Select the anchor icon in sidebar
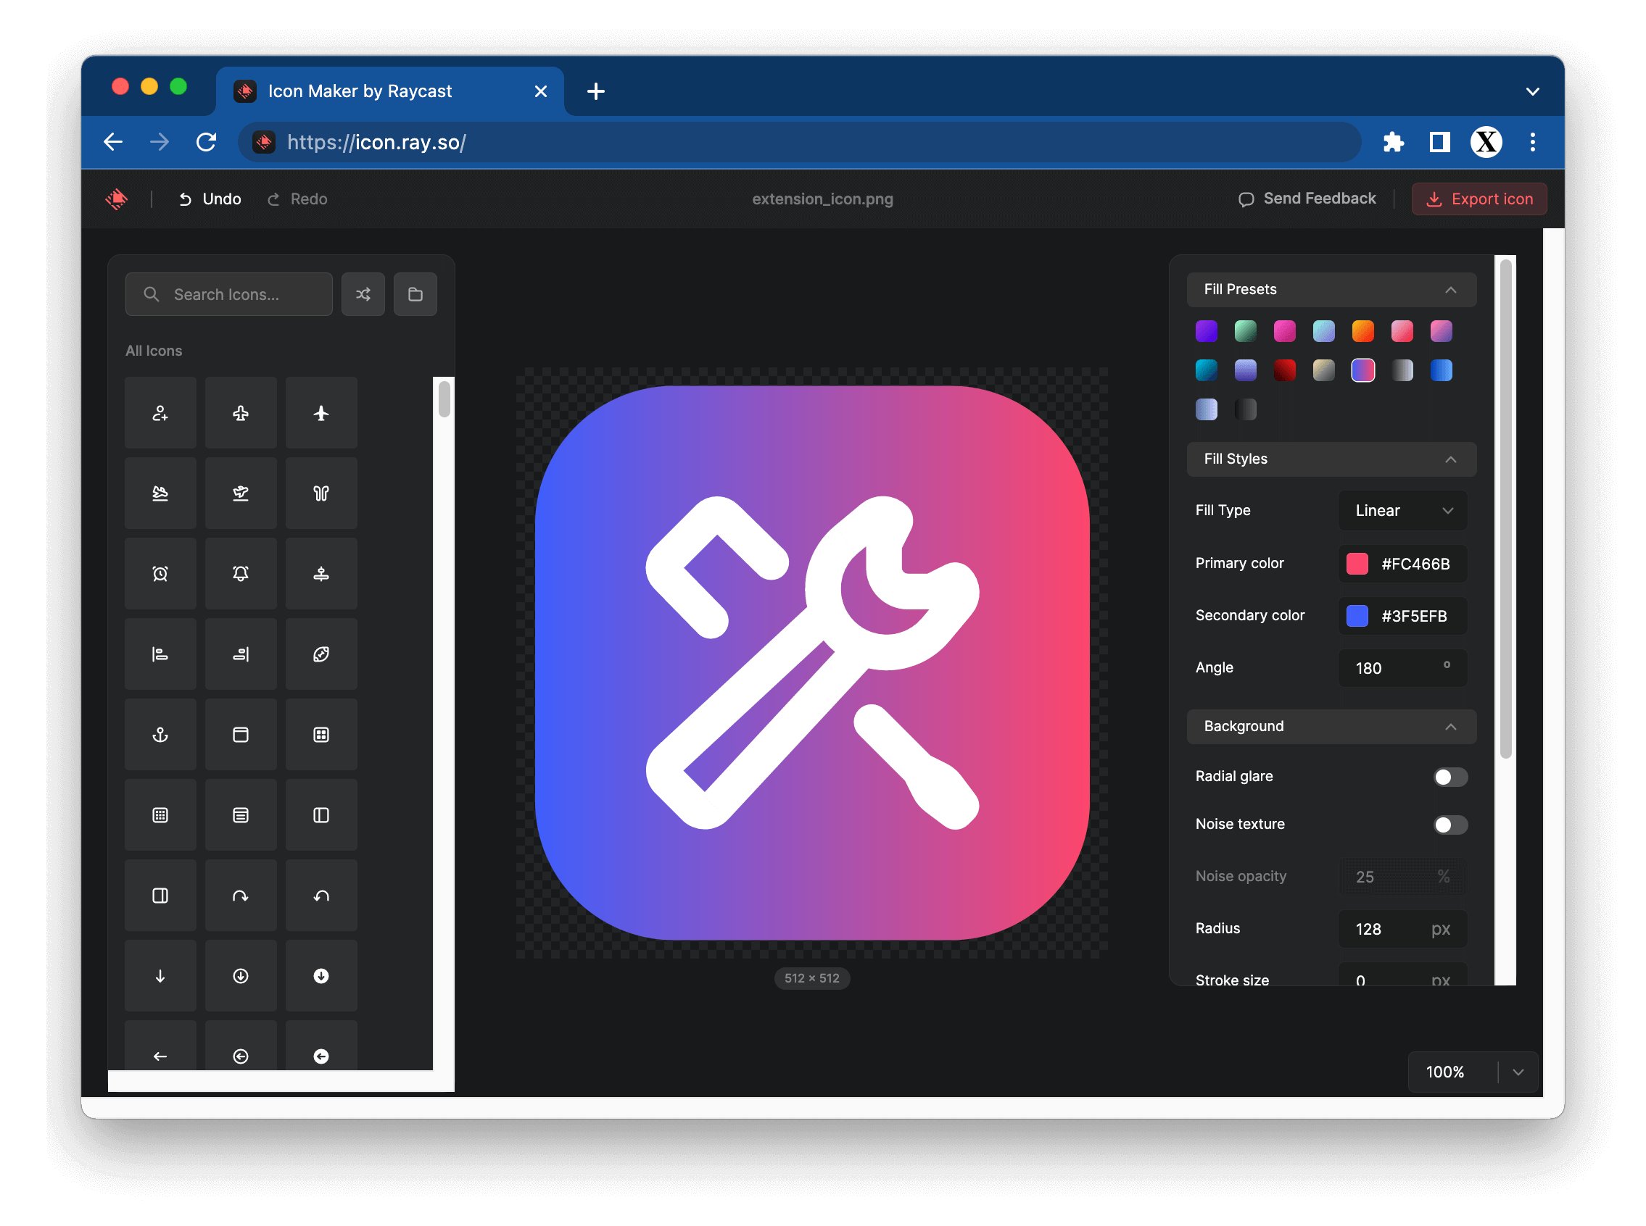The width and height of the screenshot is (1646, 1226). click(160, 734)
